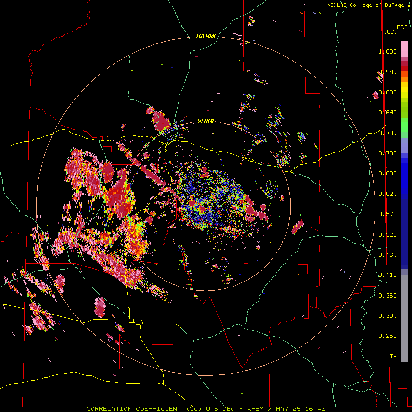
Task: Select the 0.573 scale value
Action: (x=388, y=214)
